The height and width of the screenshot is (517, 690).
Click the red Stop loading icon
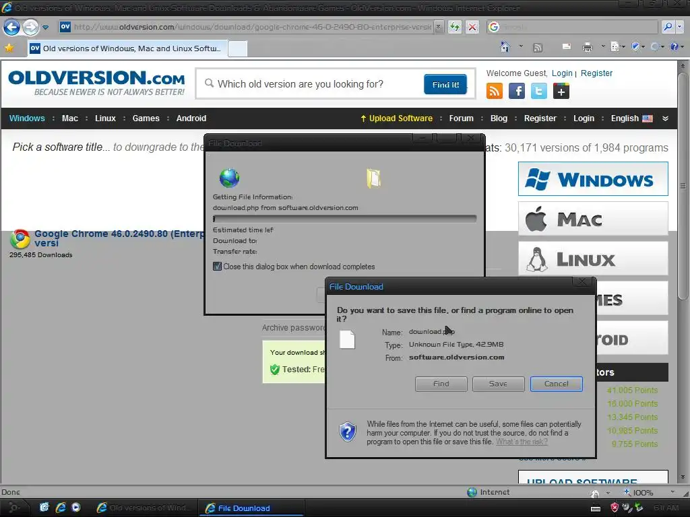(472, 27)
